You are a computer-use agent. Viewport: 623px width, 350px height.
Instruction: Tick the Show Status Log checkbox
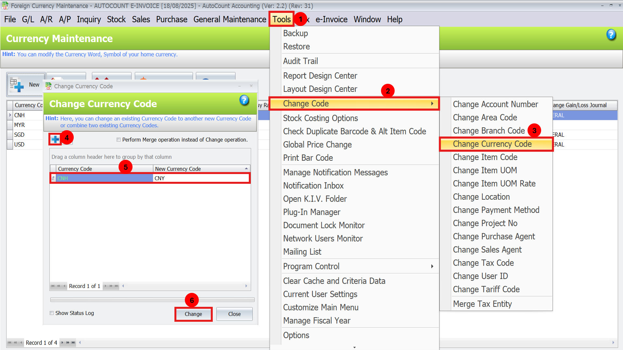52,313
